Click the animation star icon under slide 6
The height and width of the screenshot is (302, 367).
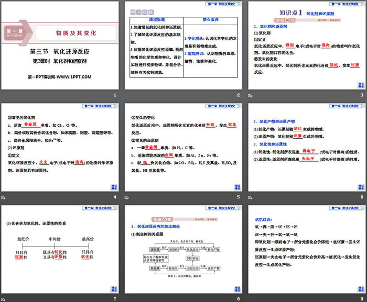(250, 197)
